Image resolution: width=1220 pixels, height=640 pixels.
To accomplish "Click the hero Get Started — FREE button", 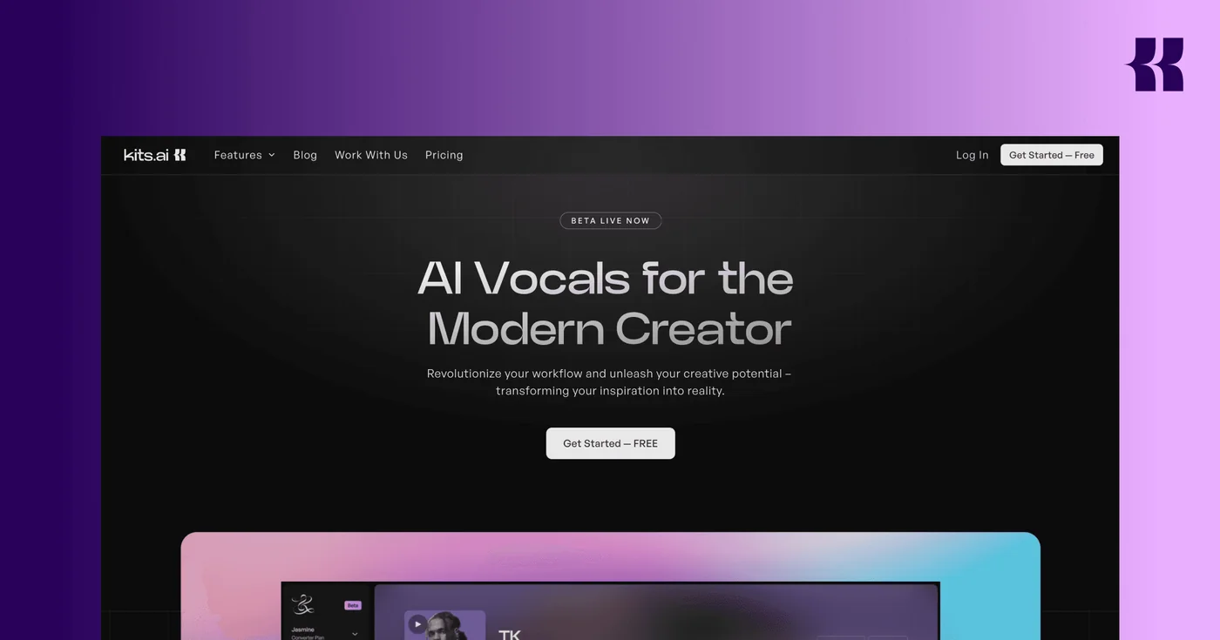I will (610, 443).
